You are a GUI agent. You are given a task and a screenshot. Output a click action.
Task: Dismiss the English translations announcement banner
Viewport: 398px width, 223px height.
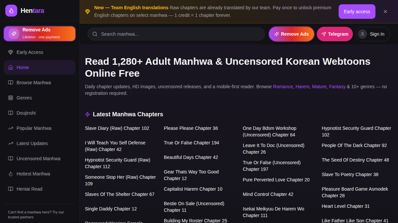pyautogui.click(x=385, y=12)
